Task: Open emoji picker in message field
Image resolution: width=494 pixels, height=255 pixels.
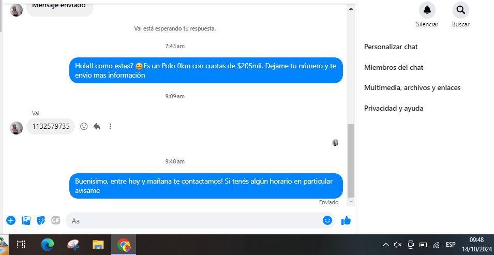Action: pos(327,220)
